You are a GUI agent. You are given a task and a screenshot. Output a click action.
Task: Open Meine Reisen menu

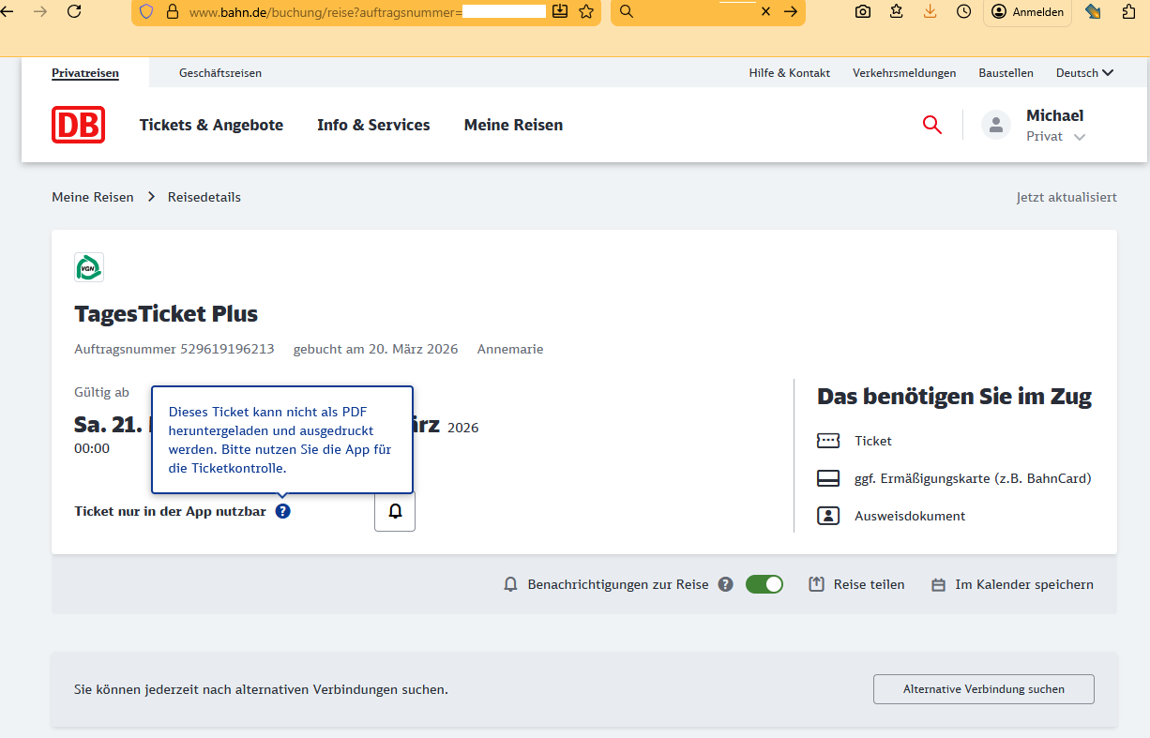(x=513, y=125)
